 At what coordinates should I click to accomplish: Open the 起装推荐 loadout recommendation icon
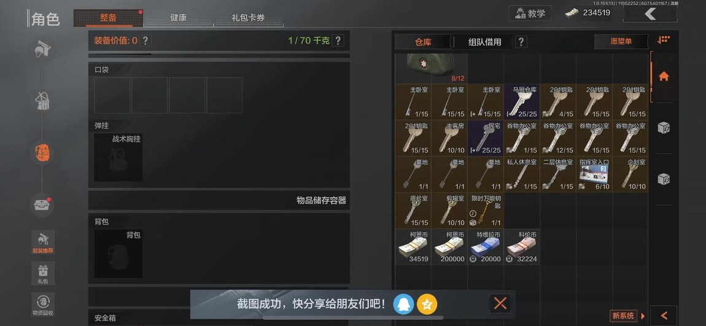[x=43, y=243]
